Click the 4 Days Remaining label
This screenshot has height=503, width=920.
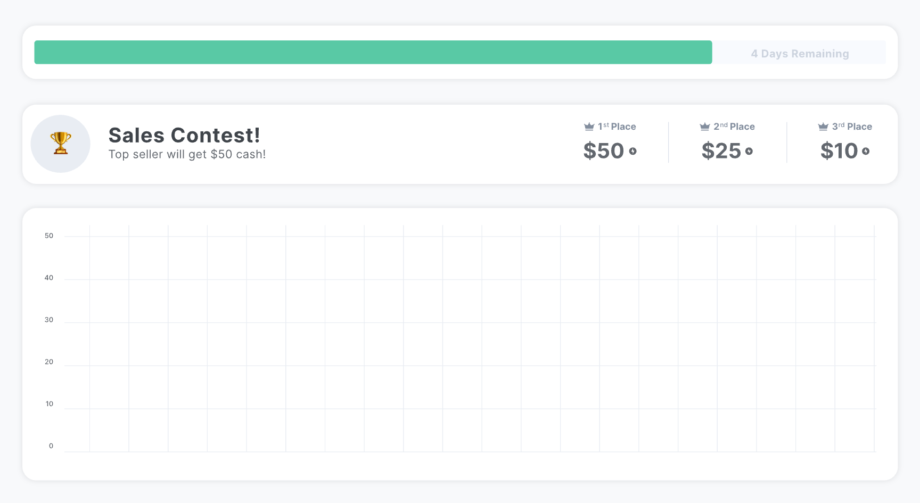click(x=800, y=53)
